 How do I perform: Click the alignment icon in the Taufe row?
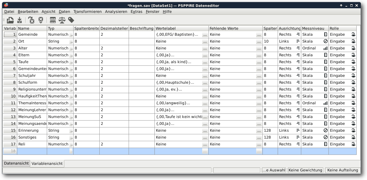point(298,62)
